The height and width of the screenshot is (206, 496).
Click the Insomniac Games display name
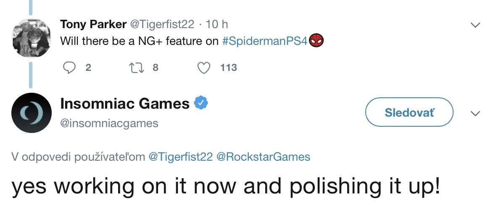pyautogui.click(x=125, y=103)
